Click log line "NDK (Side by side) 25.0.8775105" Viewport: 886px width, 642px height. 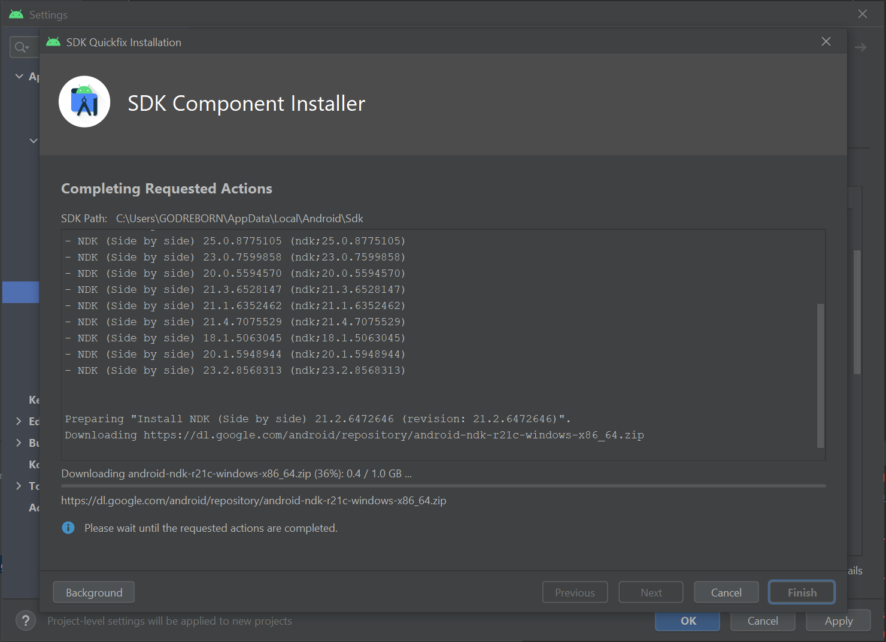(235, 241)
